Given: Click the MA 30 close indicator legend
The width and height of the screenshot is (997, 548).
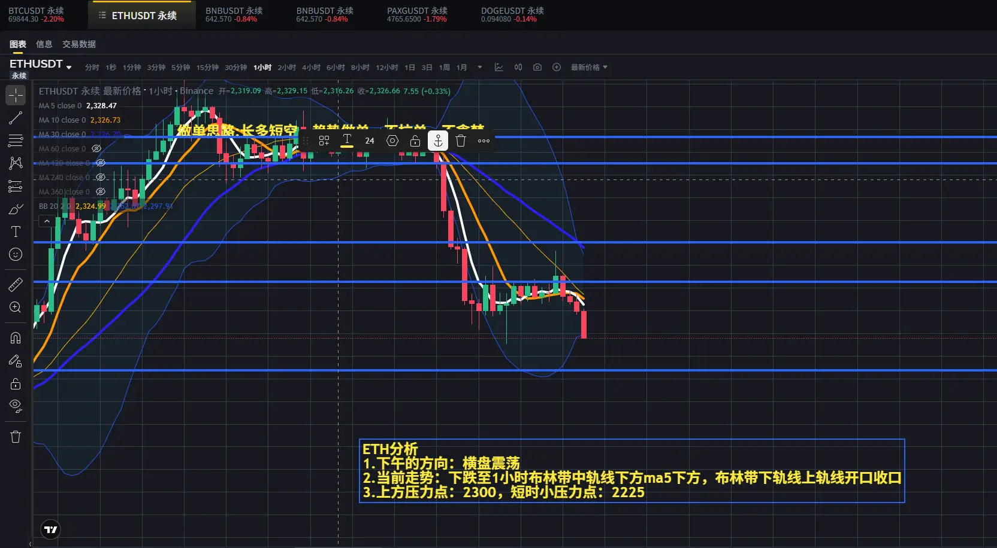Looking at the screenshot, I should pos(80,135).
